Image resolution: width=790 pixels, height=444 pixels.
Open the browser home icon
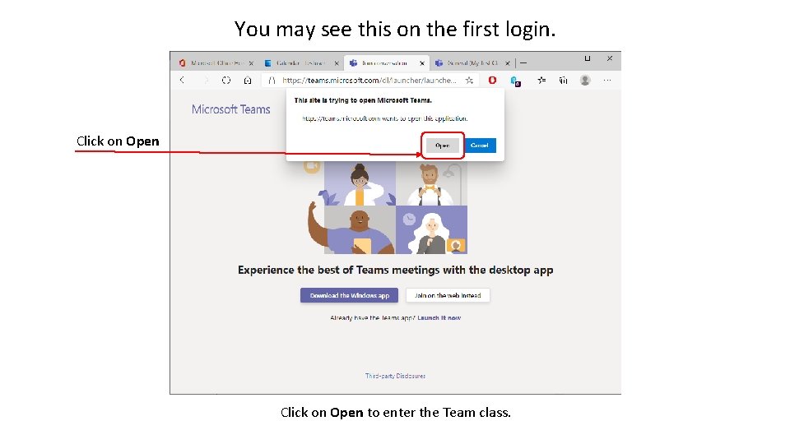[x=248, y=80]
